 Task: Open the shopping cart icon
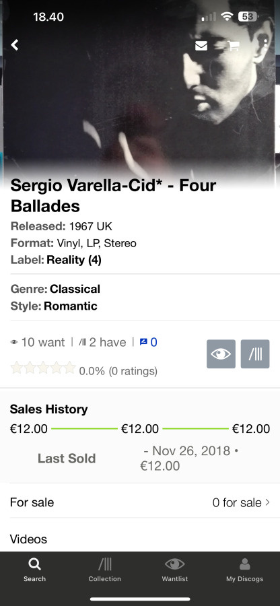pos(234,46)
